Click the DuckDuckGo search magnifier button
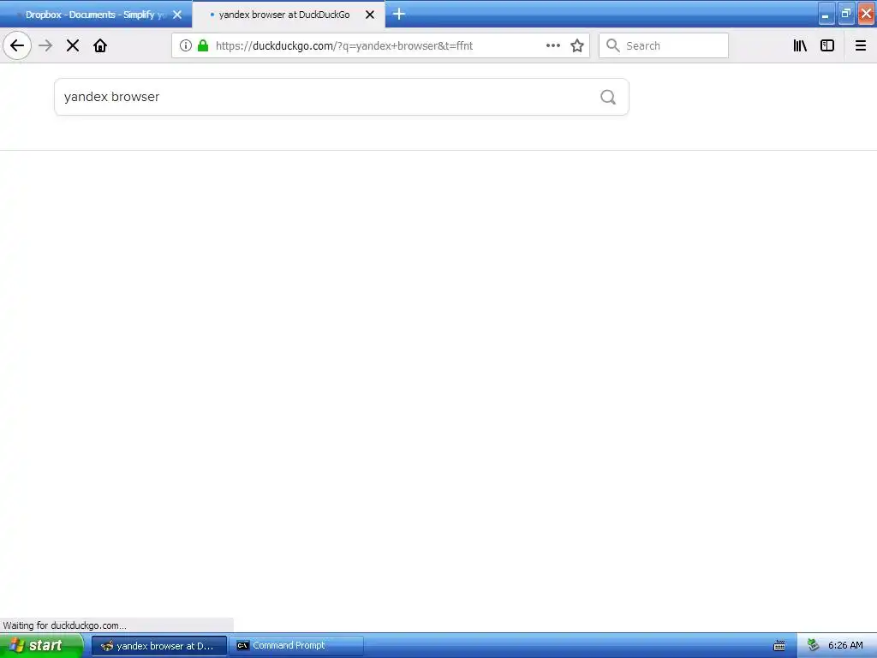 (x=608, y=98)
